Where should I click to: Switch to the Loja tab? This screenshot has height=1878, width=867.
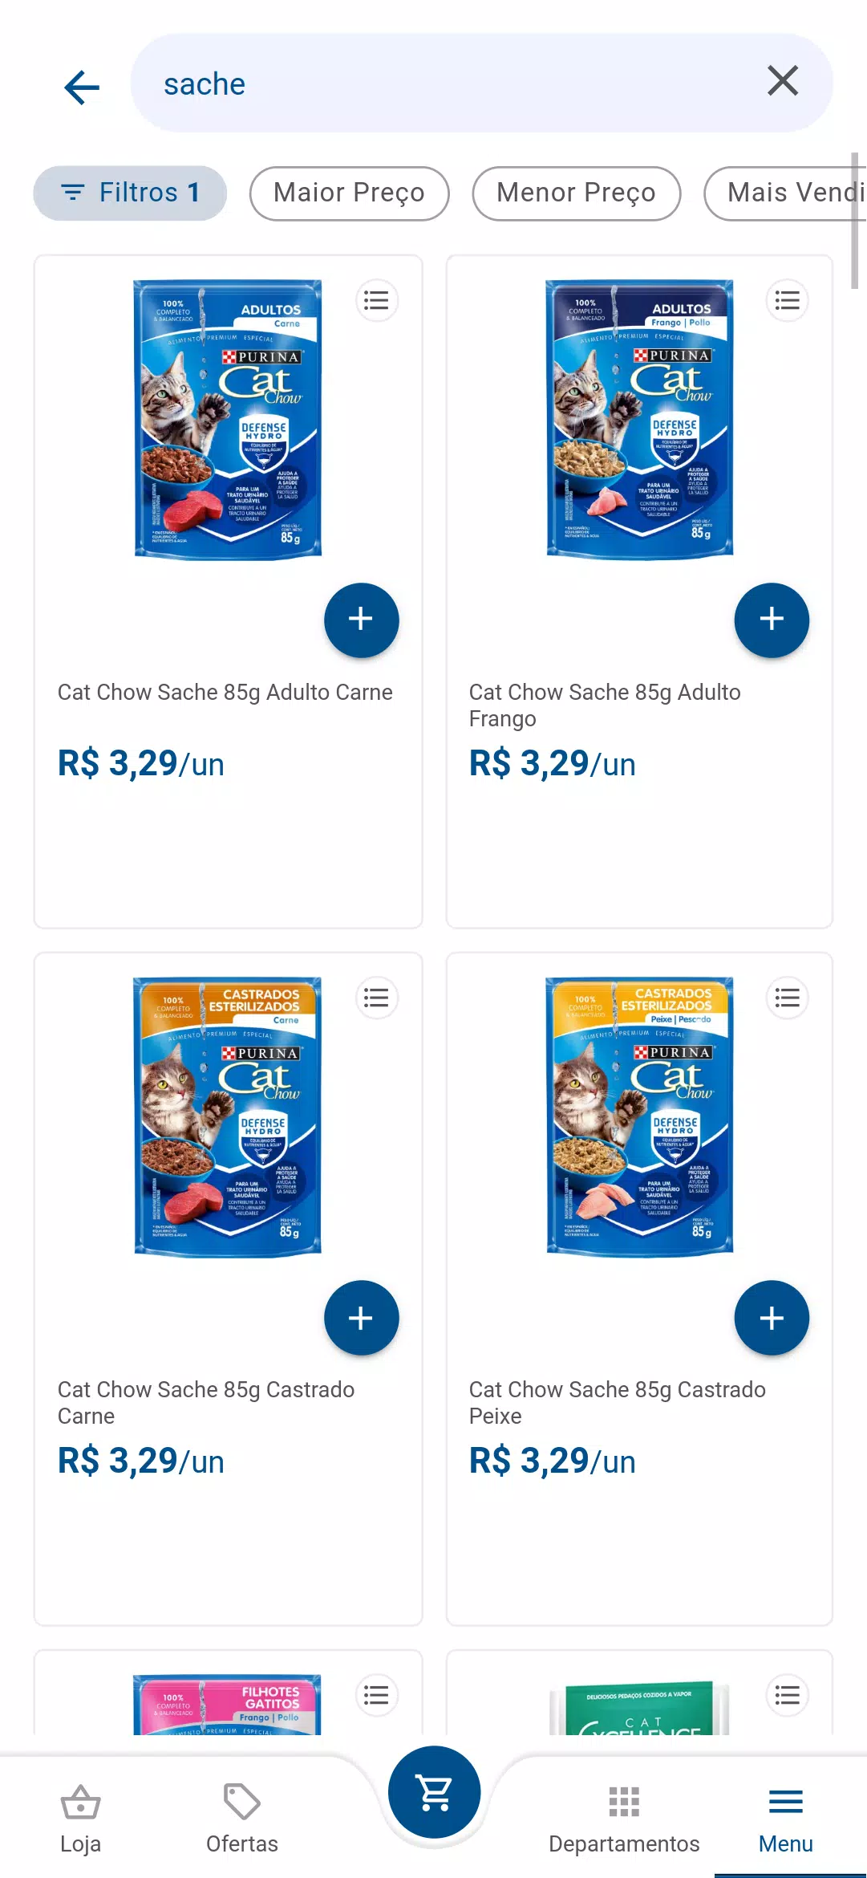pyautogui.click(x=81, y=1819)
